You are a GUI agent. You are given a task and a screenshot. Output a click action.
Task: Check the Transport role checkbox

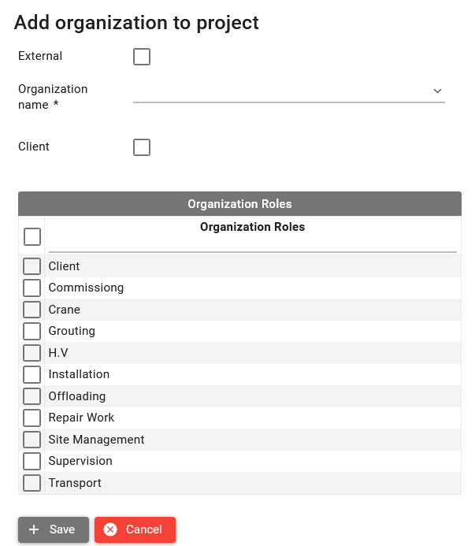click(32, 483)
